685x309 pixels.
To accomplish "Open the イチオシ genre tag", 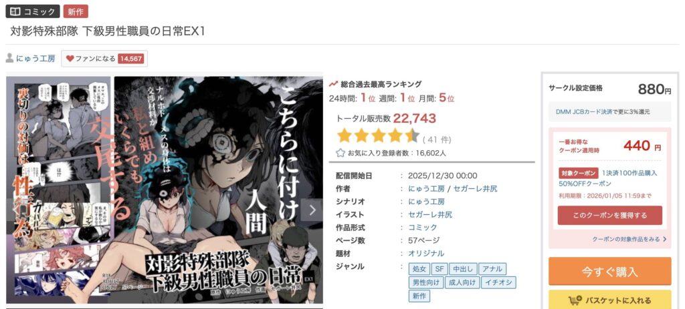I will 498,282.
